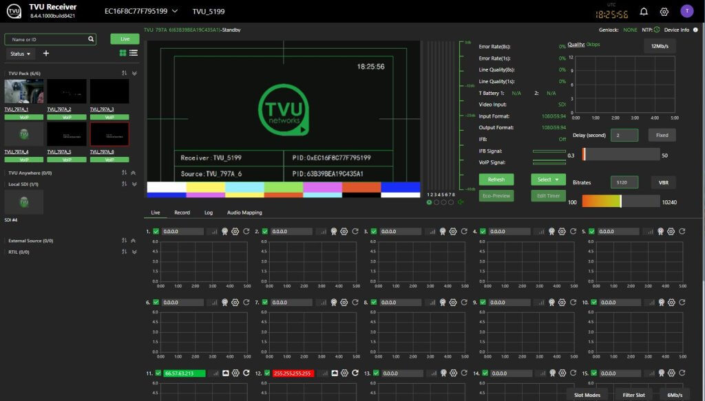Uncheck the slot 8 checkbox

pyautogui.click(x=374, y=303)
